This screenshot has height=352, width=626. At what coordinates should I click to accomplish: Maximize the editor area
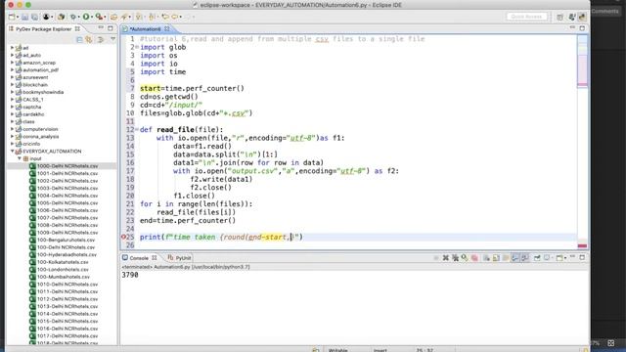click(x=582, y=28)
